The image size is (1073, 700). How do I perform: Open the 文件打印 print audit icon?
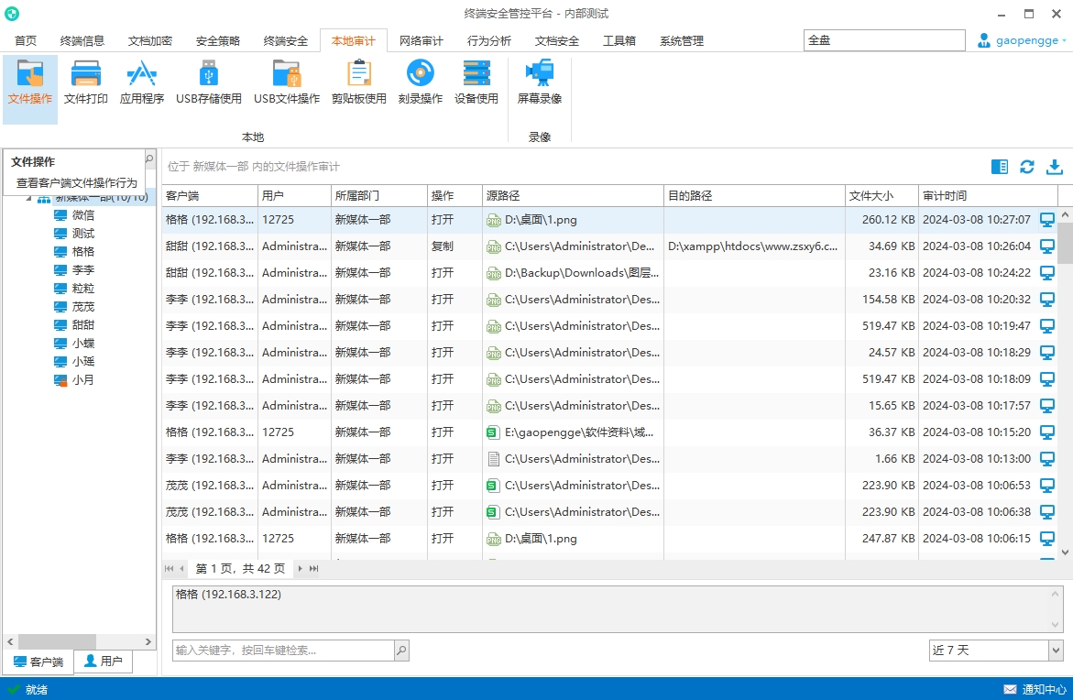point(85,82)
